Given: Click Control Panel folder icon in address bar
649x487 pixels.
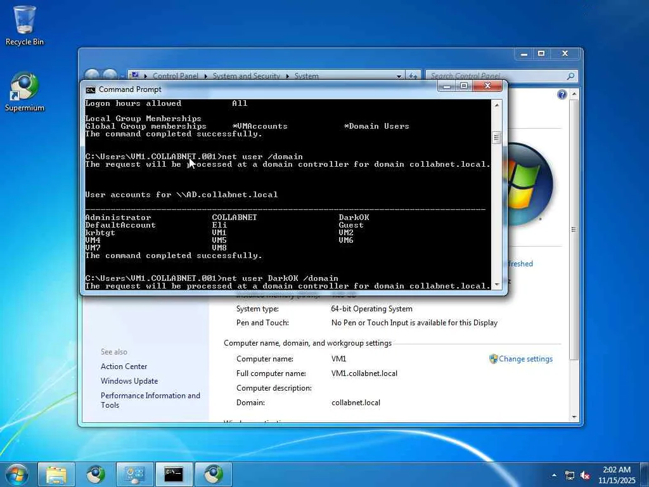Looking at the screenshot, I should [x=134, y=76].
